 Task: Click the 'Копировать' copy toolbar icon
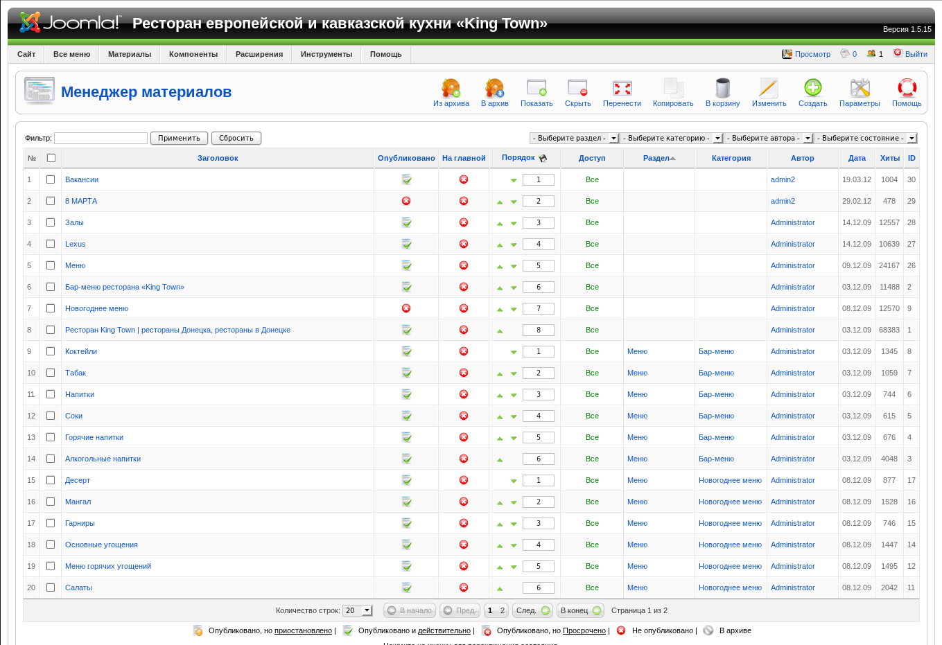point(673,88)
